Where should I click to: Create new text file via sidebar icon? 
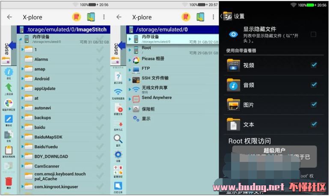tap(118, 110)
